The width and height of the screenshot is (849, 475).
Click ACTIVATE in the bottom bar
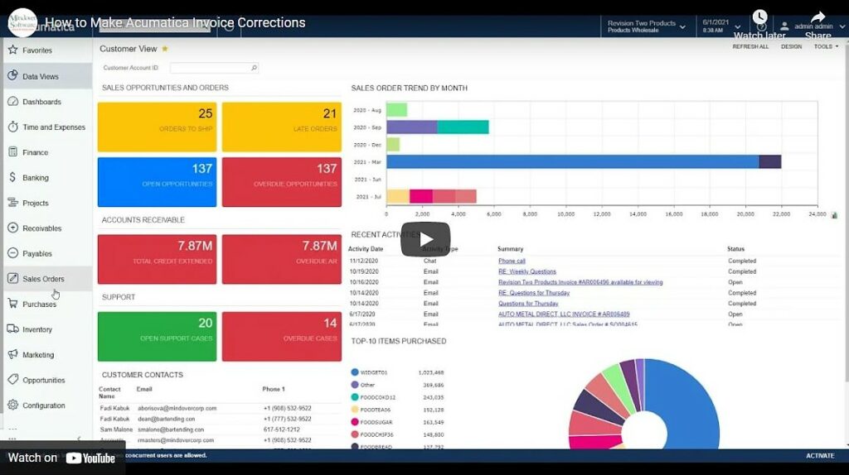tap(820, 455)
